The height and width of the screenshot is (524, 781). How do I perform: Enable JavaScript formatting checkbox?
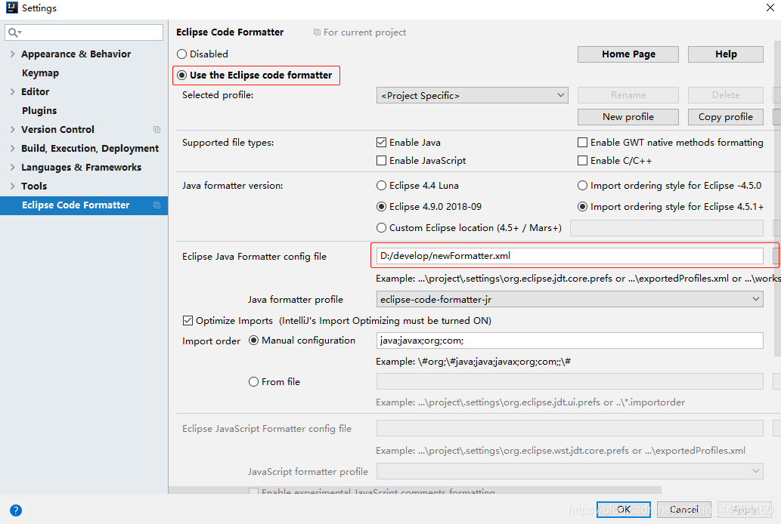(x=382, y=161)
